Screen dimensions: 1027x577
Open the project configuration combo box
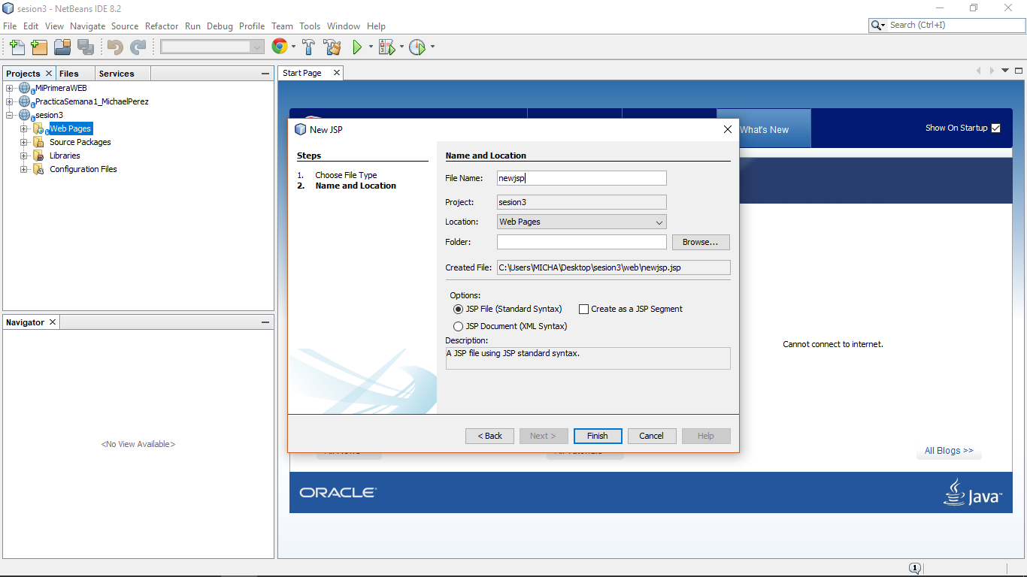[212, 47]
